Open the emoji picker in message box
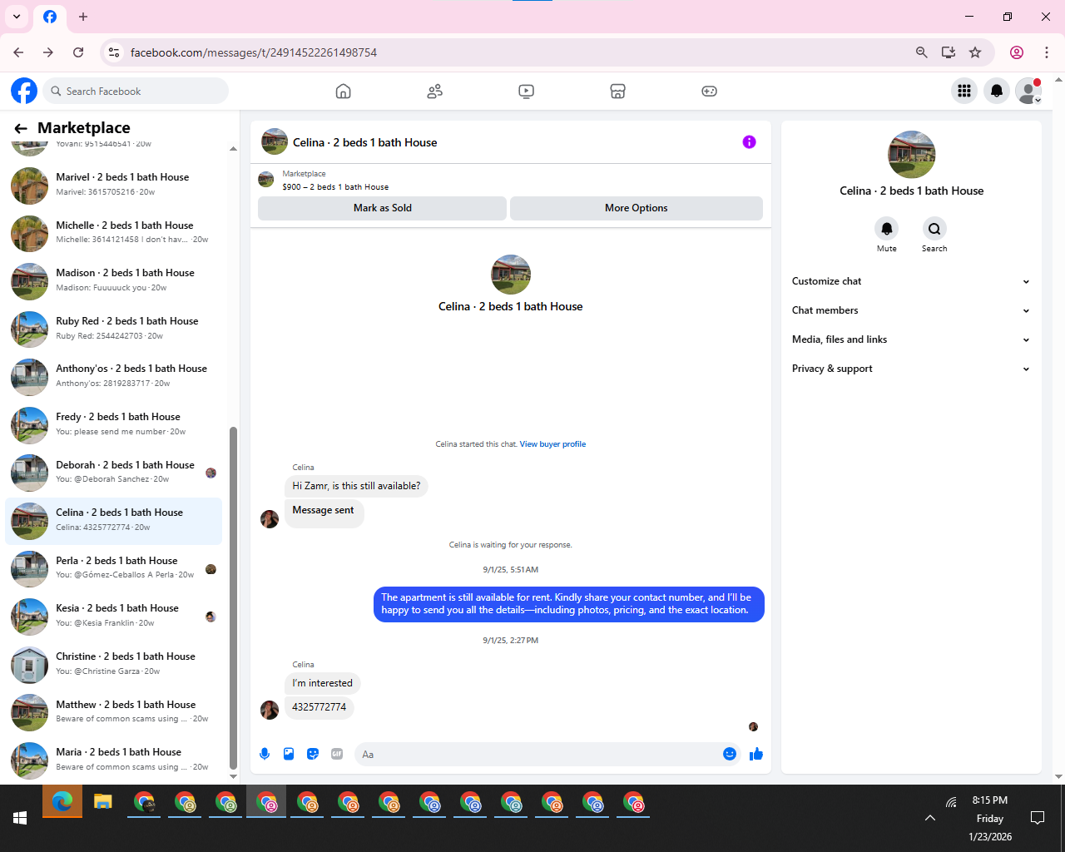 tap(730, 754)
